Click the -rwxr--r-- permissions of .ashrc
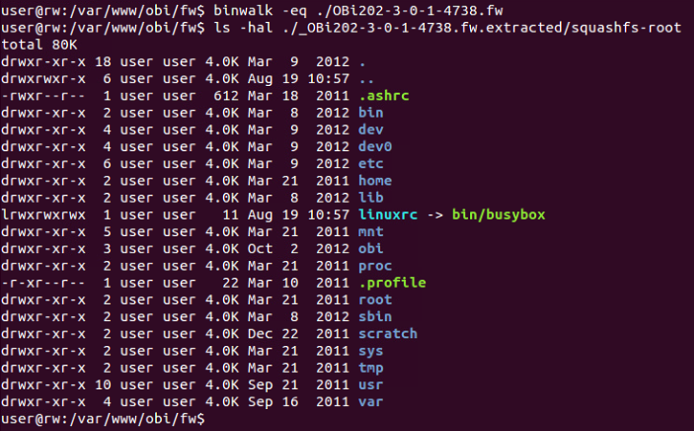 tap(43, 96)
